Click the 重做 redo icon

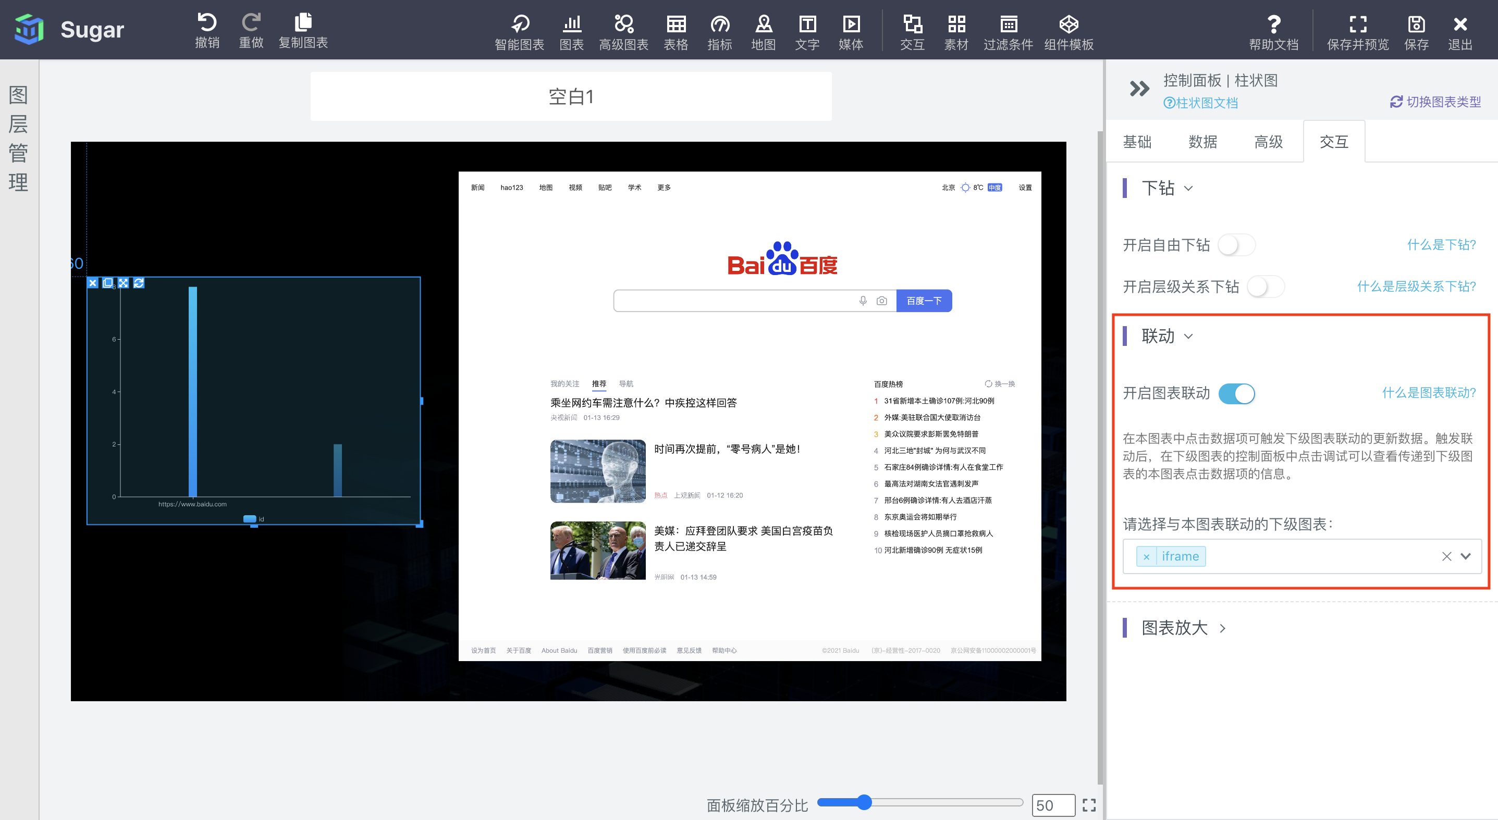pos(251,22)
